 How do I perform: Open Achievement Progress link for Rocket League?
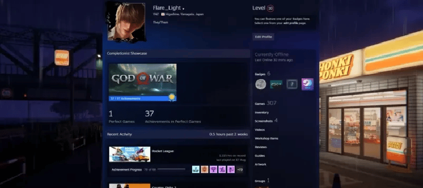point(126,170)
